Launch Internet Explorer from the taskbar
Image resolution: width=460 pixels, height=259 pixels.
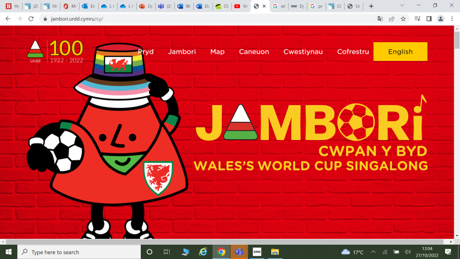point(203,252)
